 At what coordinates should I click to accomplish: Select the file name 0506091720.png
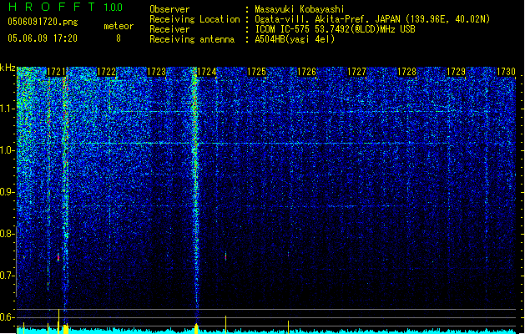(43, 22)
